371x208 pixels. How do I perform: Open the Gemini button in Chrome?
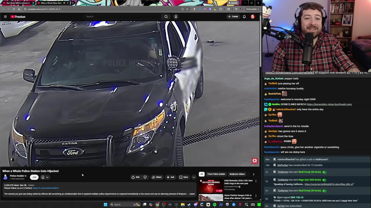pyautogui.click(x=233, y=3)
